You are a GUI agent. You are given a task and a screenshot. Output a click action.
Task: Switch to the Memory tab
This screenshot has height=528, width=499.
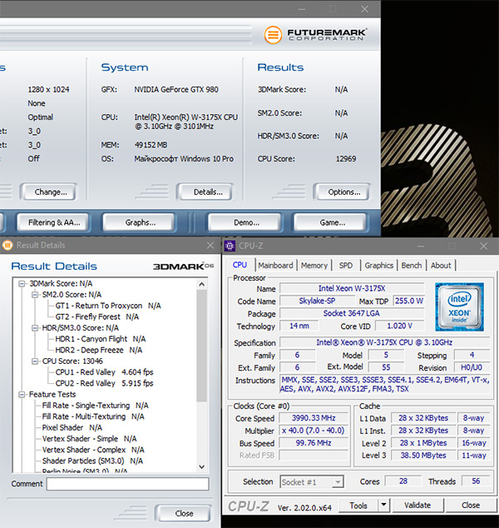point(314,266)
